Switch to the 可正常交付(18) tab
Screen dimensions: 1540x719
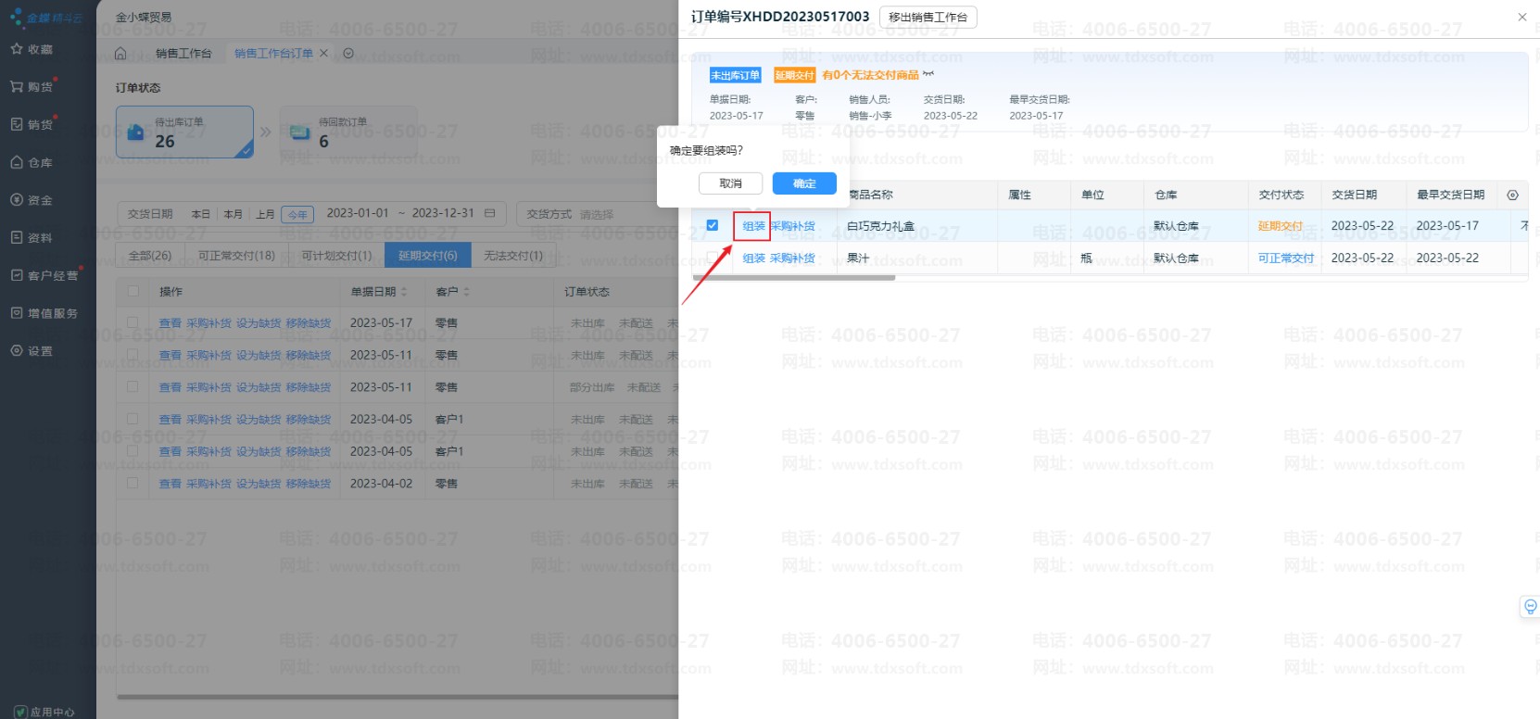pyautogui.click(x=236, y=256)
